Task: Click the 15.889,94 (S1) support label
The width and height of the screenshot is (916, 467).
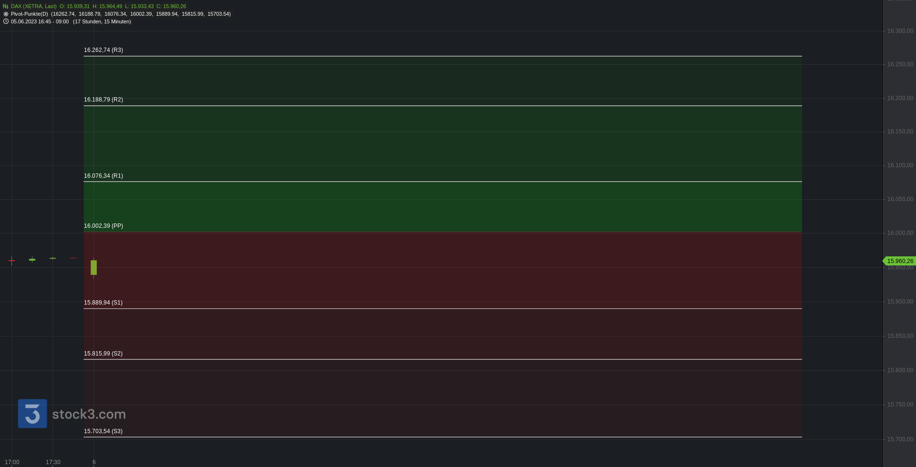Action: (x=103, y=303)
